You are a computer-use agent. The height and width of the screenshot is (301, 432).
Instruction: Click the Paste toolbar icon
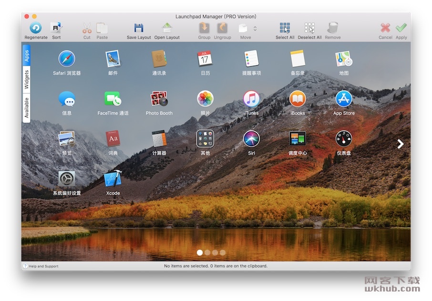(102, 28)
